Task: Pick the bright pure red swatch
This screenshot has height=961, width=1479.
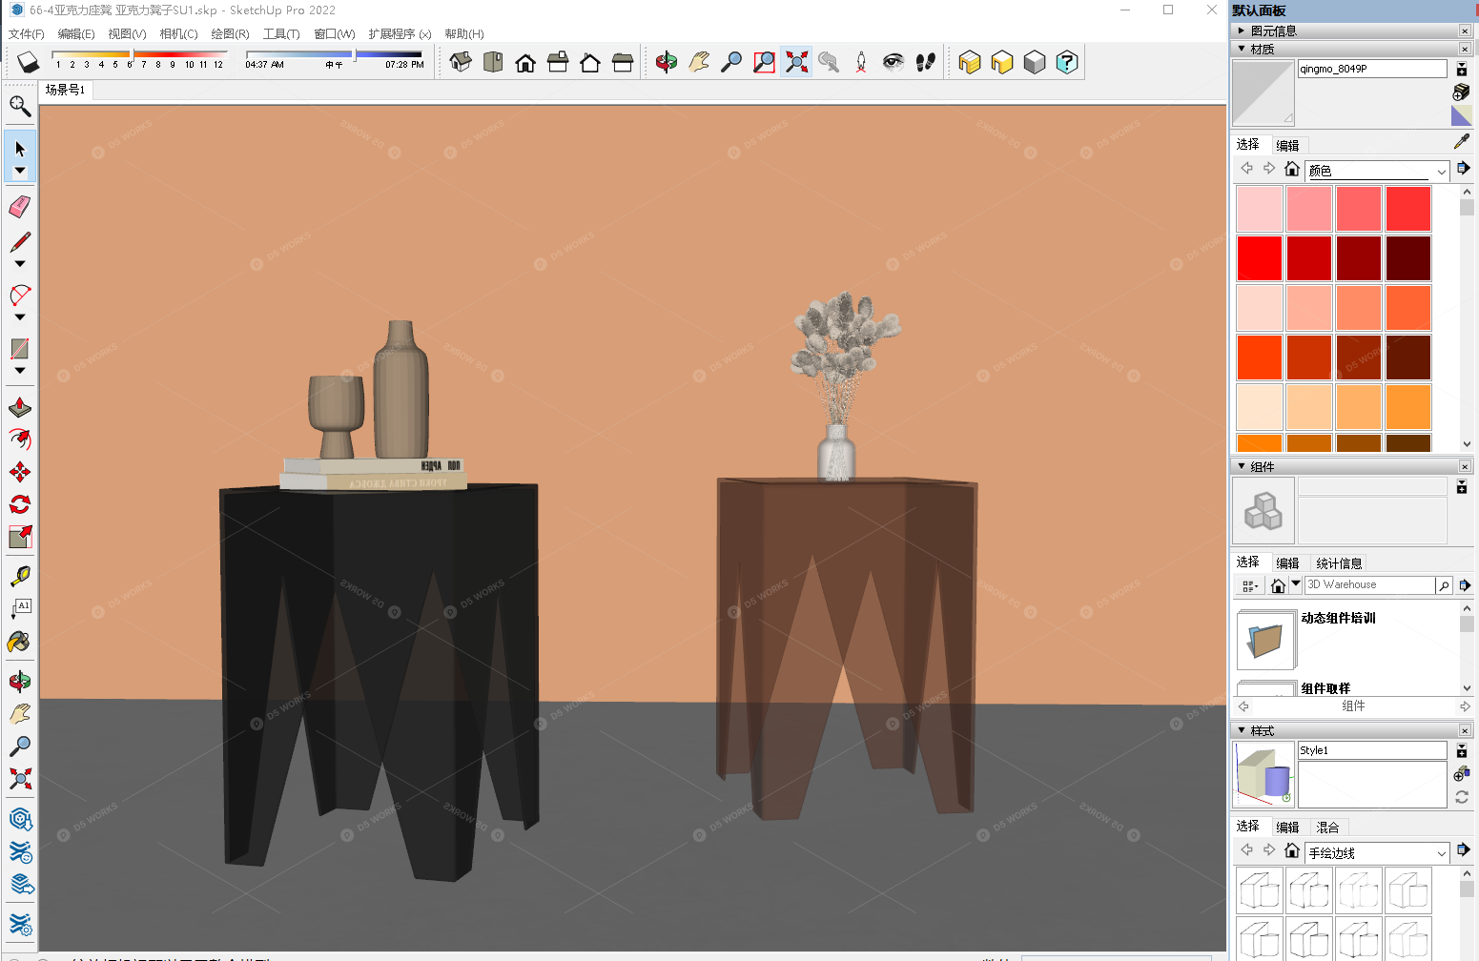Action: click(x=1260, y=258)
